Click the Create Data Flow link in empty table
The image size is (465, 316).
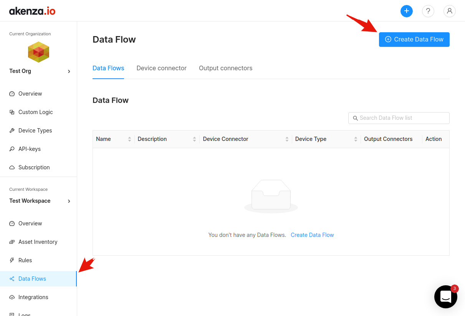[312, 235]
